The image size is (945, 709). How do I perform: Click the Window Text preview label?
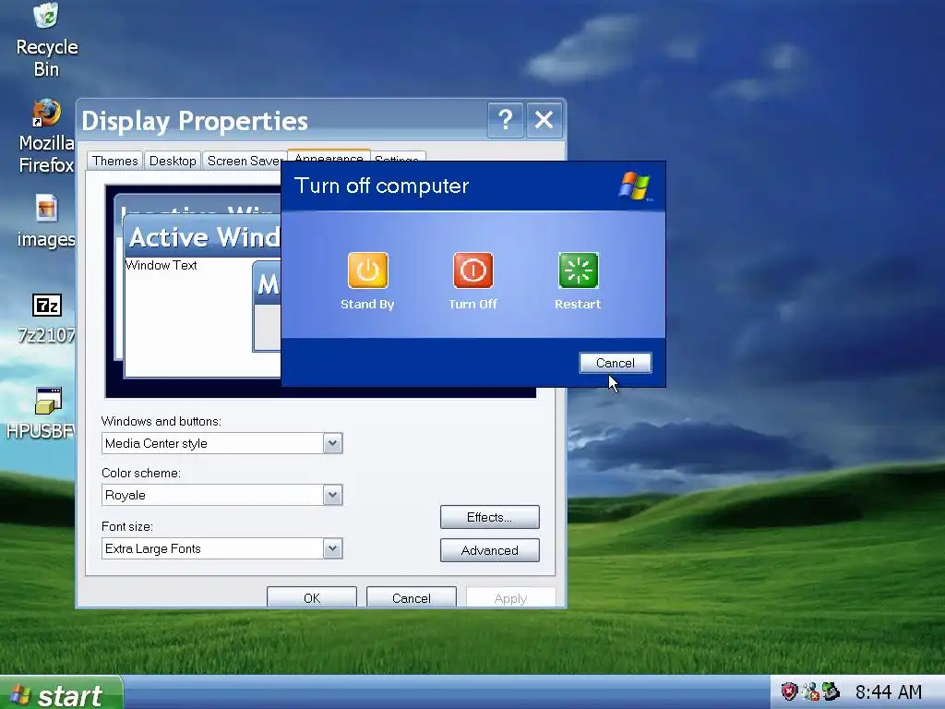(x=161, y=265)
